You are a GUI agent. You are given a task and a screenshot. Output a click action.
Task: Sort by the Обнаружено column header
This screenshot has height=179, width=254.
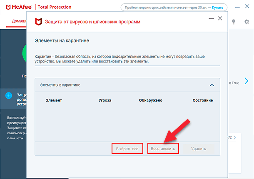coord(150,100)
